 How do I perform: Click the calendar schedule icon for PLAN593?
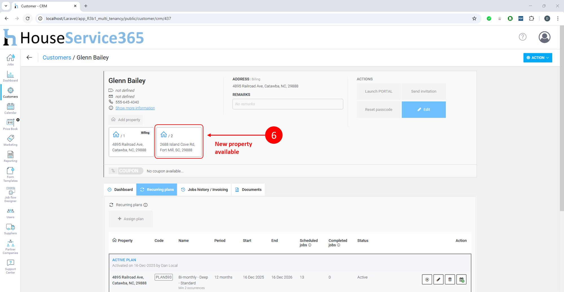[x=461, y=279]
